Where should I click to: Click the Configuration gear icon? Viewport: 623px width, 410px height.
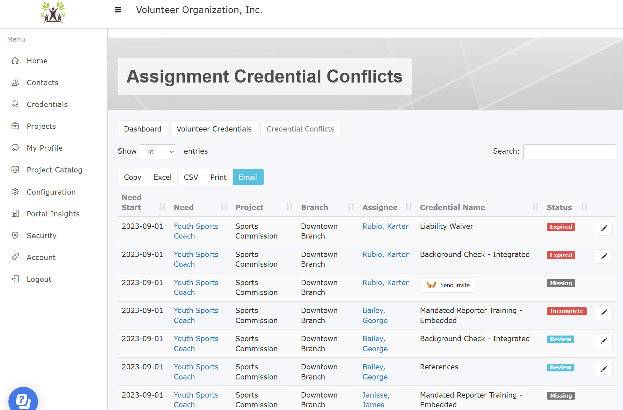pos(15,192)
